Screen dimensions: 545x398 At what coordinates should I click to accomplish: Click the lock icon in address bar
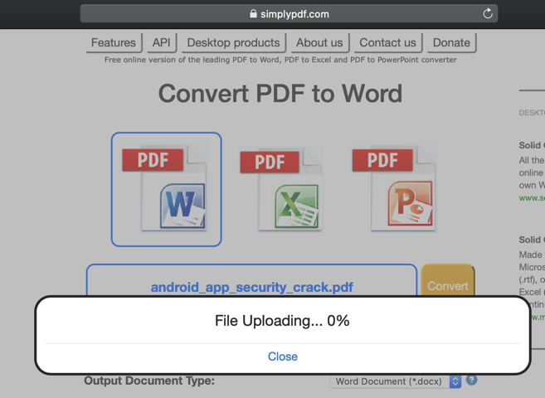coord(253,13)
